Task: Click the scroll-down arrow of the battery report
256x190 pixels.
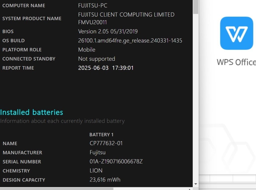Action: 196,184
